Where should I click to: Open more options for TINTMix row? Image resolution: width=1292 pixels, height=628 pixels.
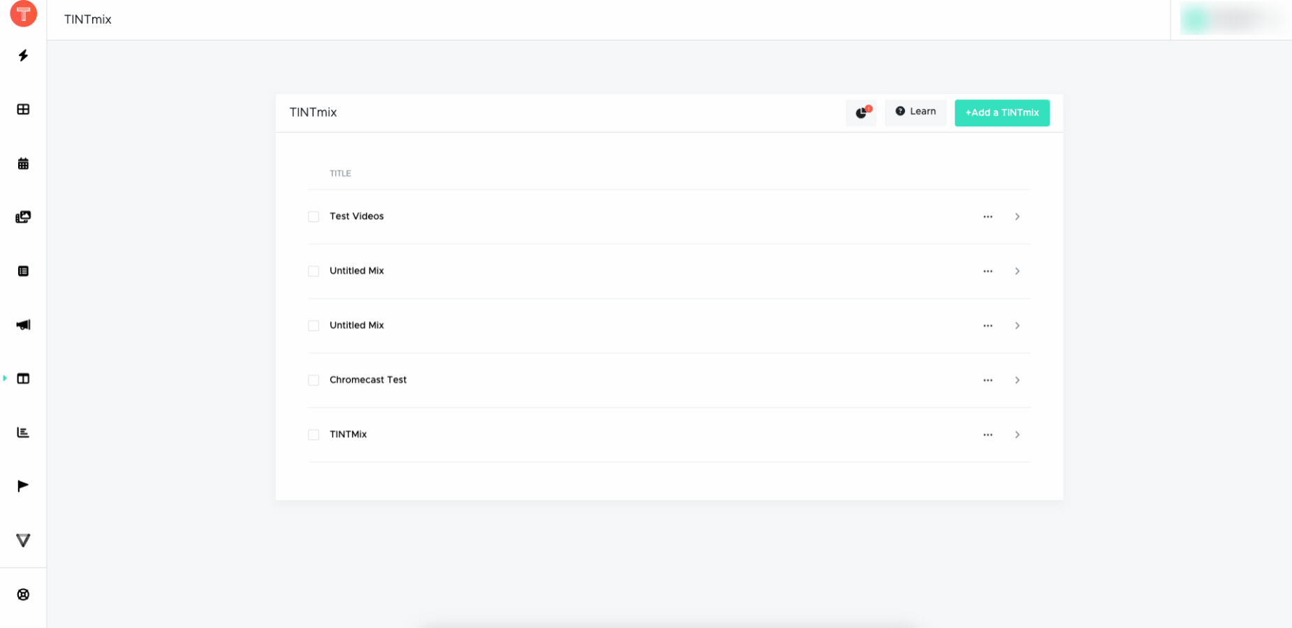coord(988,434)
